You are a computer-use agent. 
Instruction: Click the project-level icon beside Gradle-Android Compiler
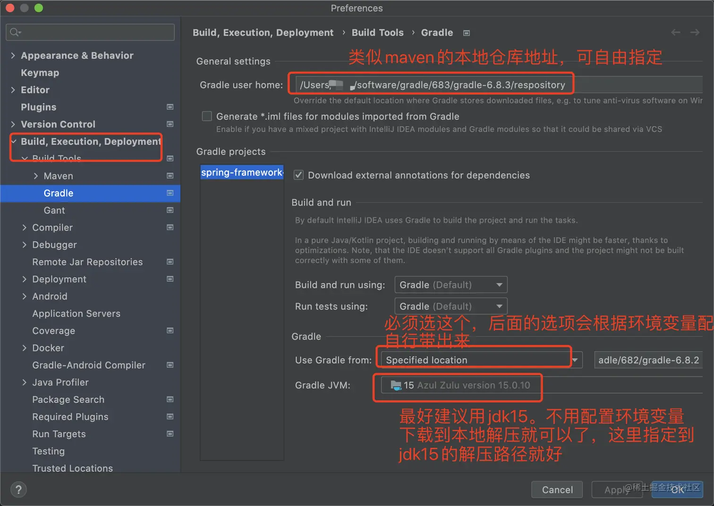(170, 365)
